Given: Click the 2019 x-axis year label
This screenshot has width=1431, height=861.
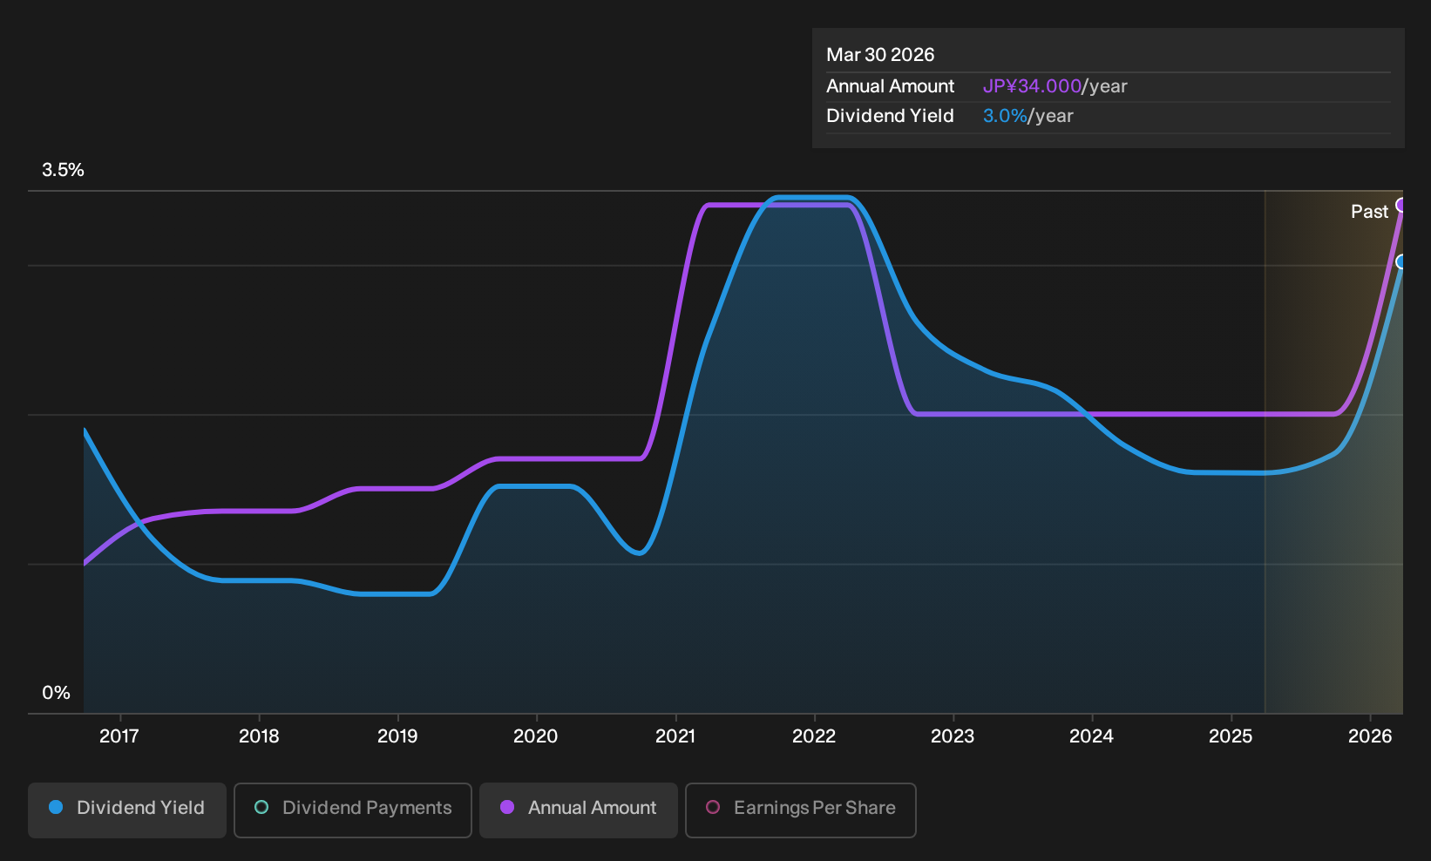Looking at the screenshot, I should pos(397,736).
